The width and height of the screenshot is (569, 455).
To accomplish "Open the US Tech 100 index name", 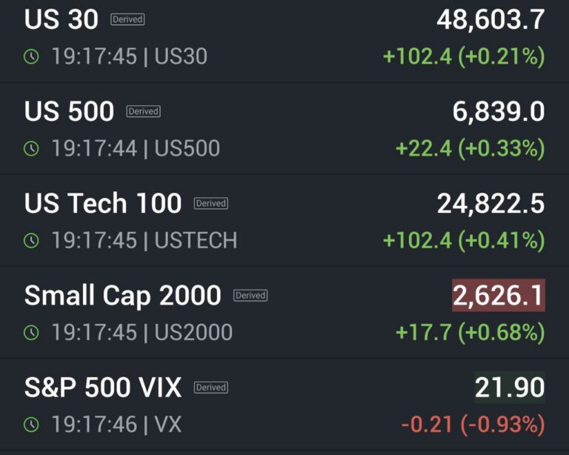I will pos(103,204).
